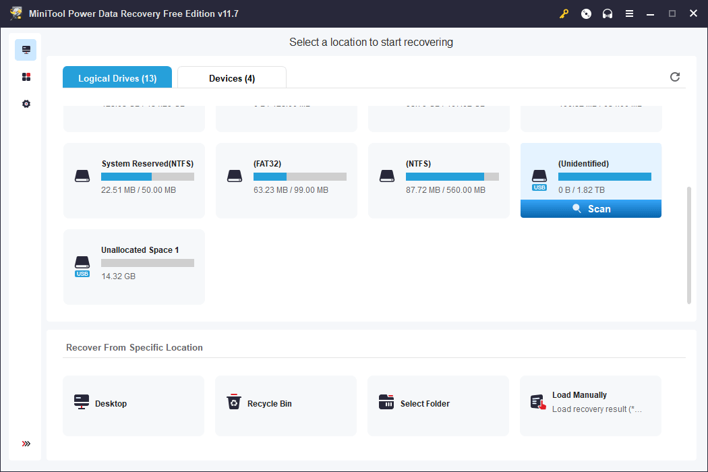The height and width of the screenshot is (472, 708).
Task: Open the settings gear in the sidebar
Action: point(26,104)
